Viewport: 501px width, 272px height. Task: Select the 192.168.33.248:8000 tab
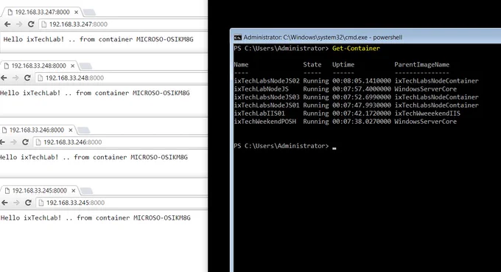click(38, 66)
